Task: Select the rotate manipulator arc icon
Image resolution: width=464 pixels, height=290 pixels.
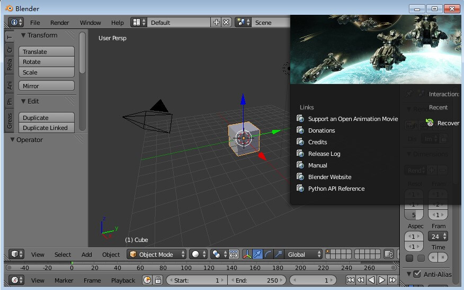Action: (268, 254)
